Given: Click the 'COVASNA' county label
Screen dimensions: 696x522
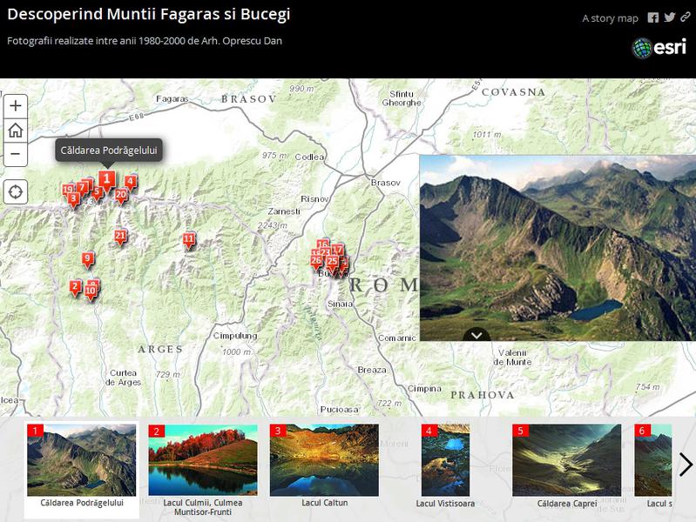Looking at the screenshot, I should tap(514, 92).
